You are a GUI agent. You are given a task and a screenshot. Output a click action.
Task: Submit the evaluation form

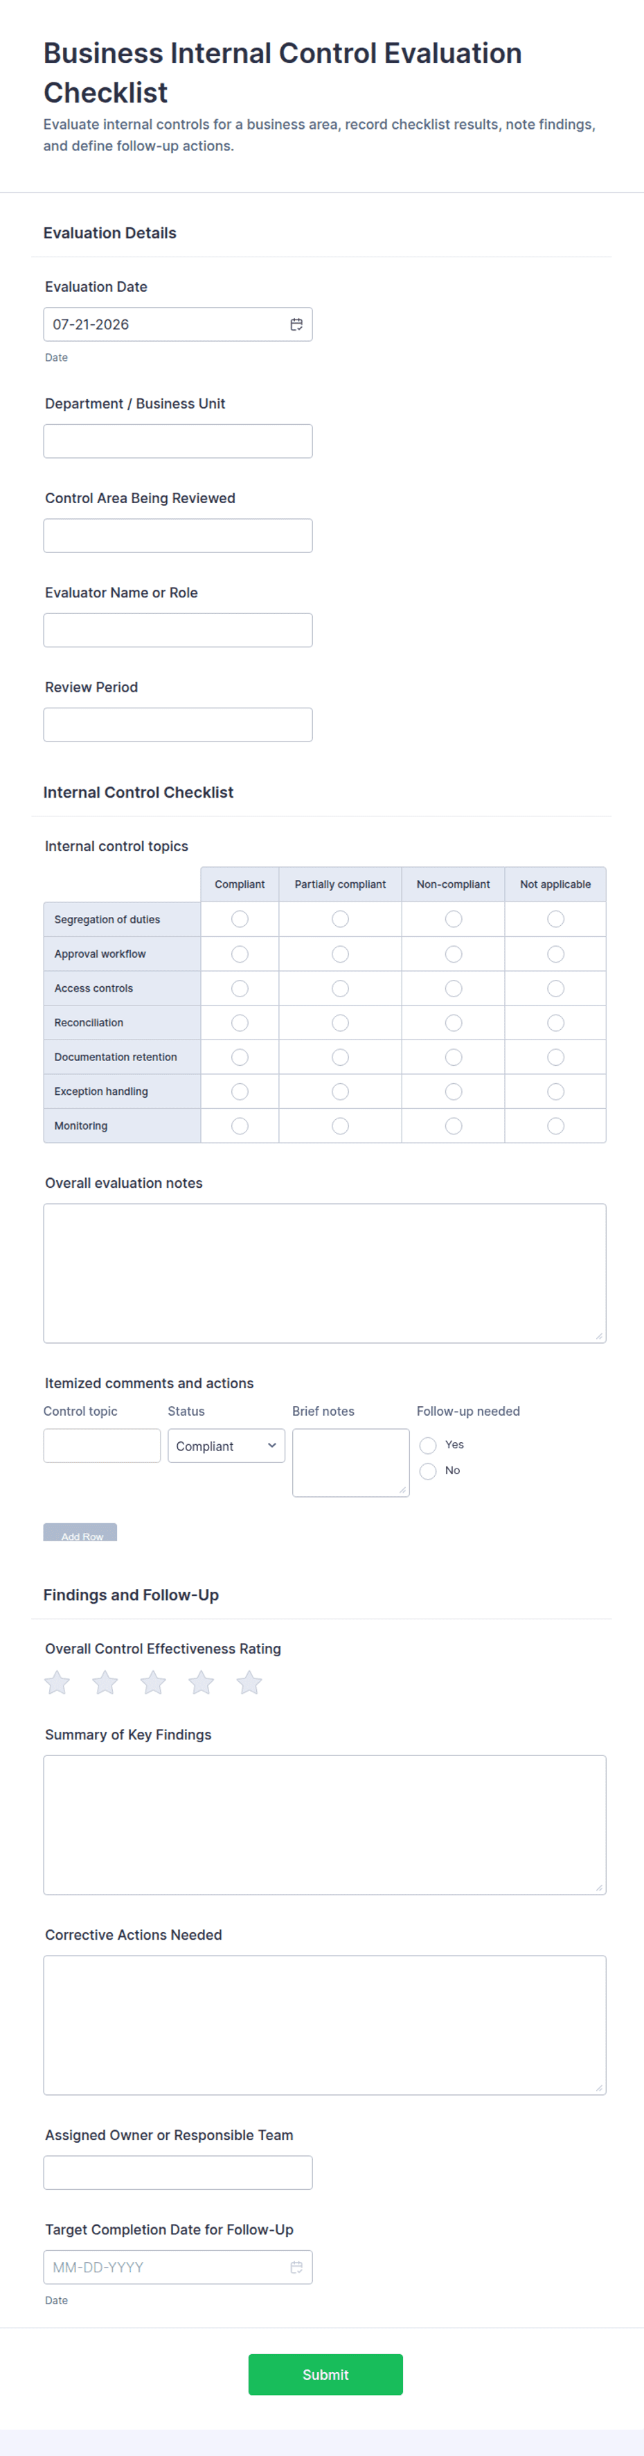[x=326, y=2374]
